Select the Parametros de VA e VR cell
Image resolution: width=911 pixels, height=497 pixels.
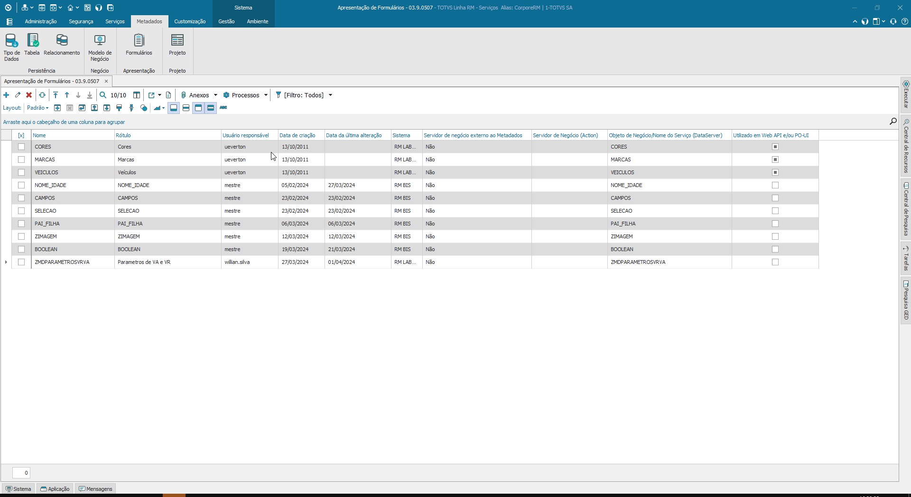(167, 262)
